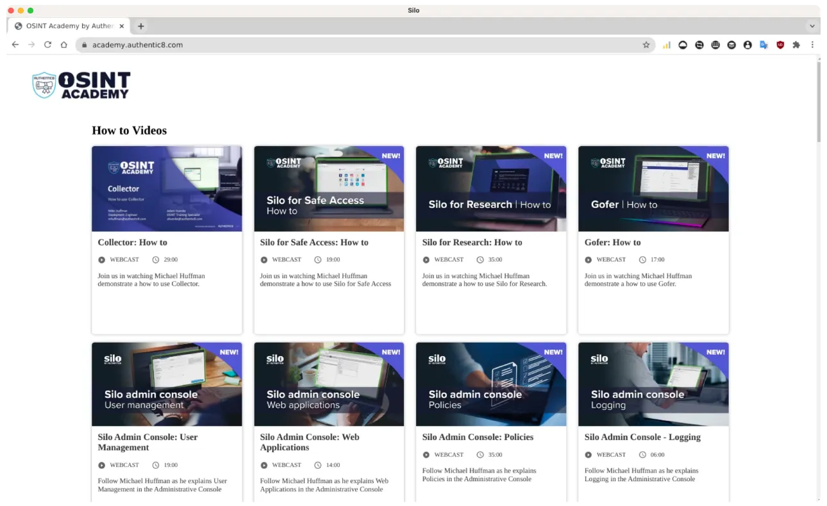Open the cloud storage extension icon
The image size is (827, 506).
click(683, 45)
